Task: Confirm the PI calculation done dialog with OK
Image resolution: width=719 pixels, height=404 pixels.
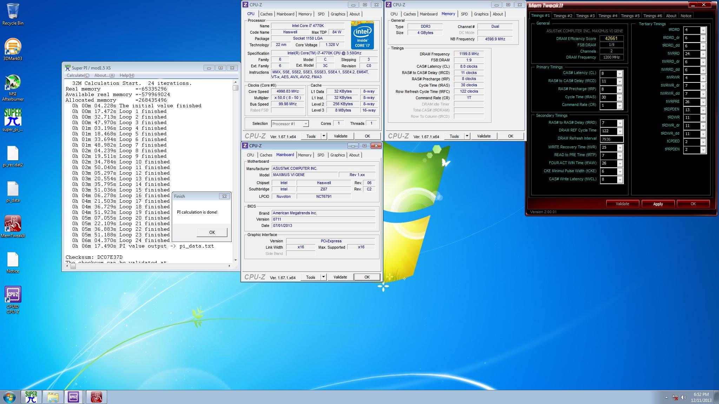Action: pos(212,232)
